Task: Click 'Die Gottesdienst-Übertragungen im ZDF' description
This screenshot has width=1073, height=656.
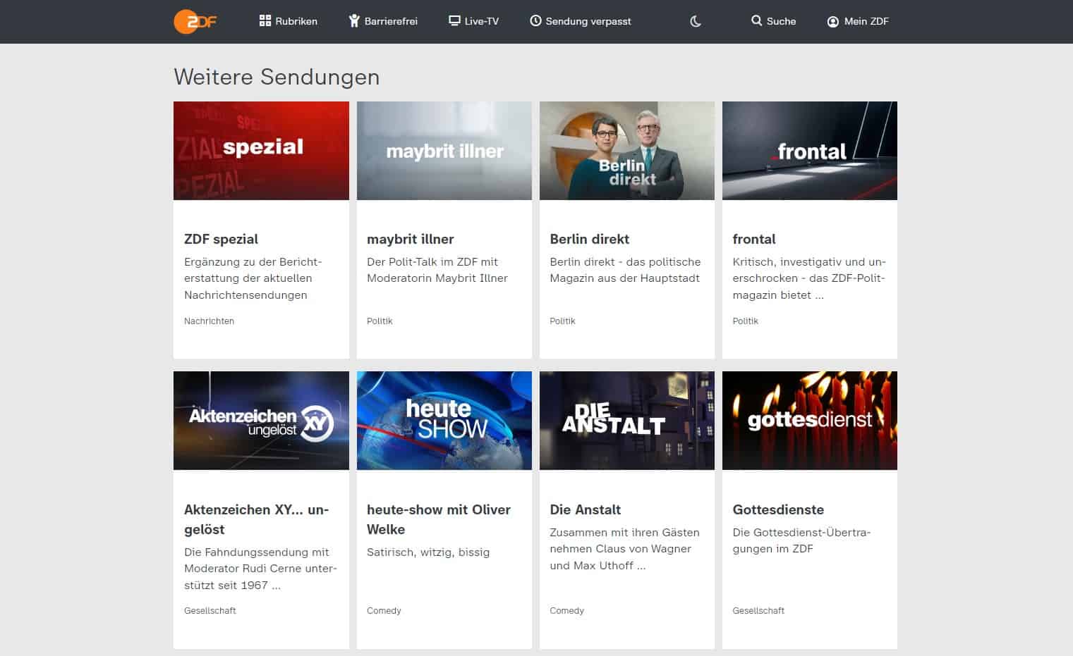Action: coord(801,540)
